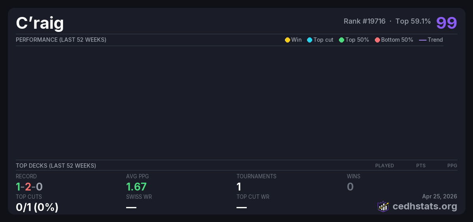Click the player name C'raig
The height and width of the screenshot is (222, 473).
[x=40, y=23]
